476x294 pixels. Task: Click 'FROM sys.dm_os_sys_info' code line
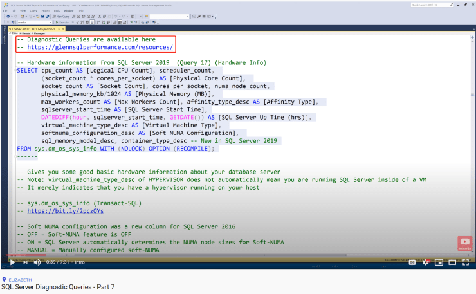tap(116, 149)
